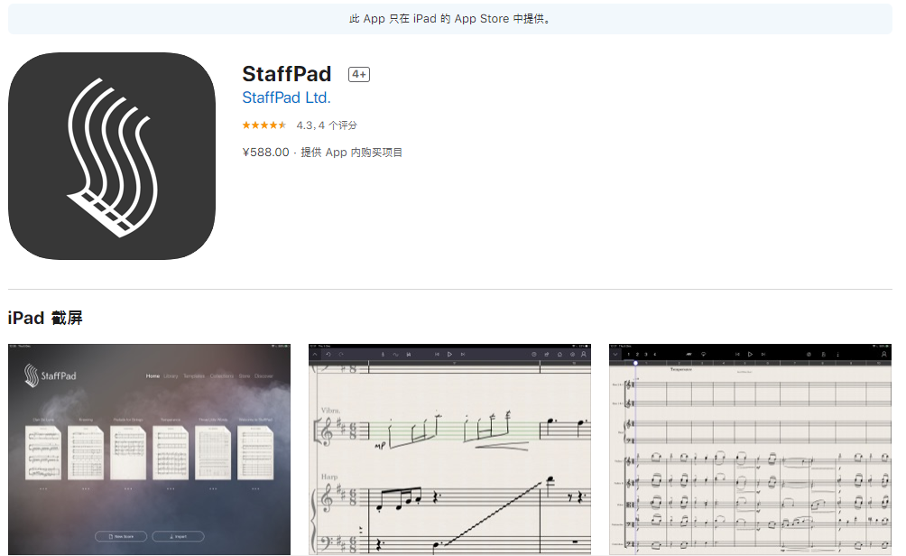906x556 pixels.
Task: Click the collapse chevron in the orchestral screenshot toolbar
Action: [x=615, y=355]
